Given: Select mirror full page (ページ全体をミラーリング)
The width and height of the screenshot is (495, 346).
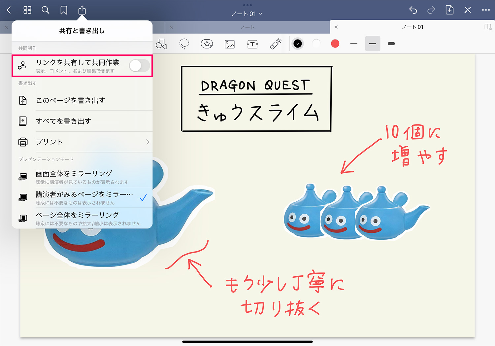Looking at the screenshot, I should tap(82, 218).
